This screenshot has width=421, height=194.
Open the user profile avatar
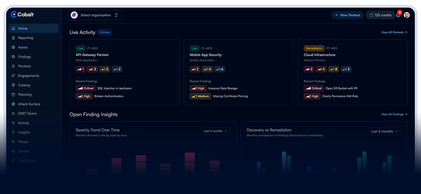click(x=407, y=15)
